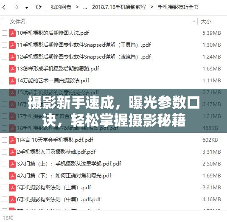Click PDF icon of 14万能的艺术—黑白摄影法

pyautogui.click(x=12, y=81)
